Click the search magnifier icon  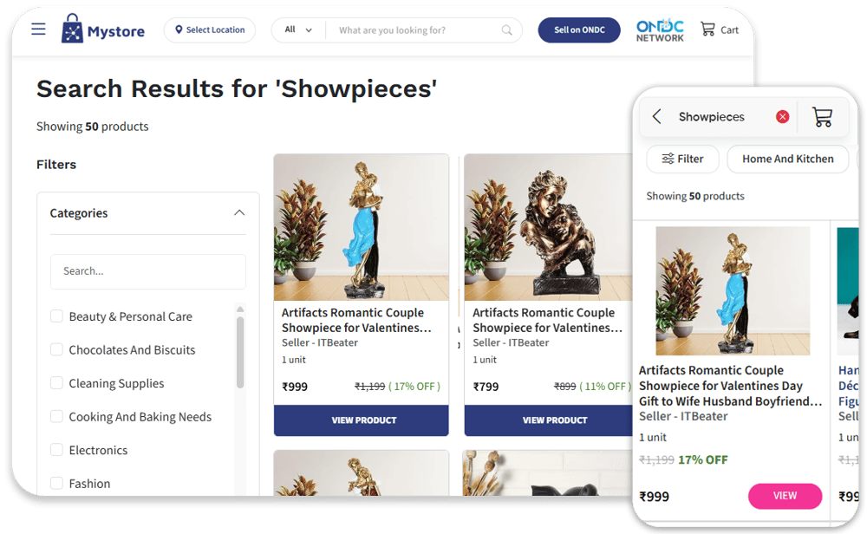click(x=506, y=29)
